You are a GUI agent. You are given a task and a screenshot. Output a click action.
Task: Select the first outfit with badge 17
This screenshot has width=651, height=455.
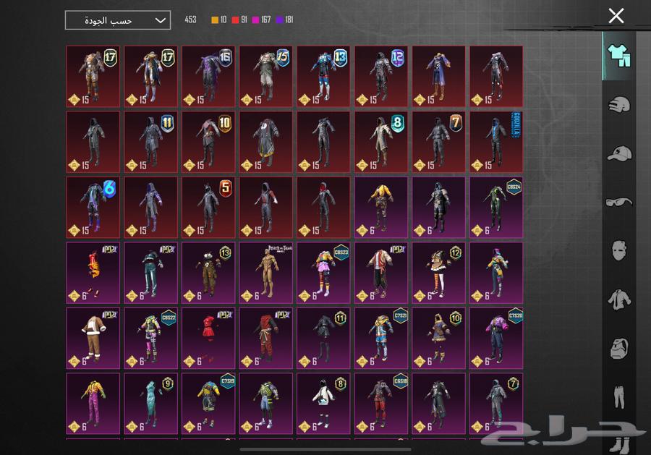pos(93,77)
